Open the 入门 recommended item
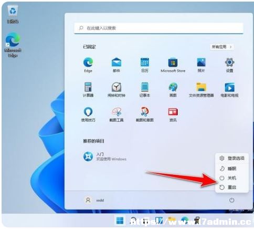This screenshot has width=254, height=229. [x=104, y=157]
